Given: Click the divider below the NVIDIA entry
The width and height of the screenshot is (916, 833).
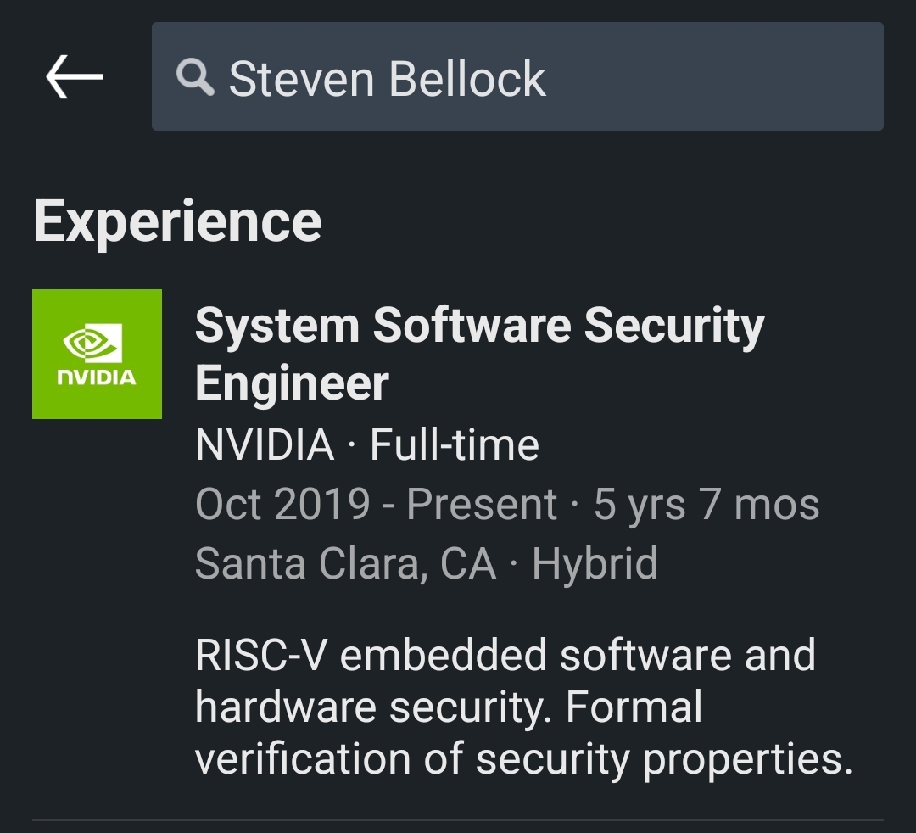Looking at the screenshot, I should pyautogui.click(x=458, y=819).
